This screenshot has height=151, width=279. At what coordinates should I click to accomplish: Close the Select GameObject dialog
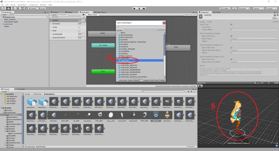(164, 23)
